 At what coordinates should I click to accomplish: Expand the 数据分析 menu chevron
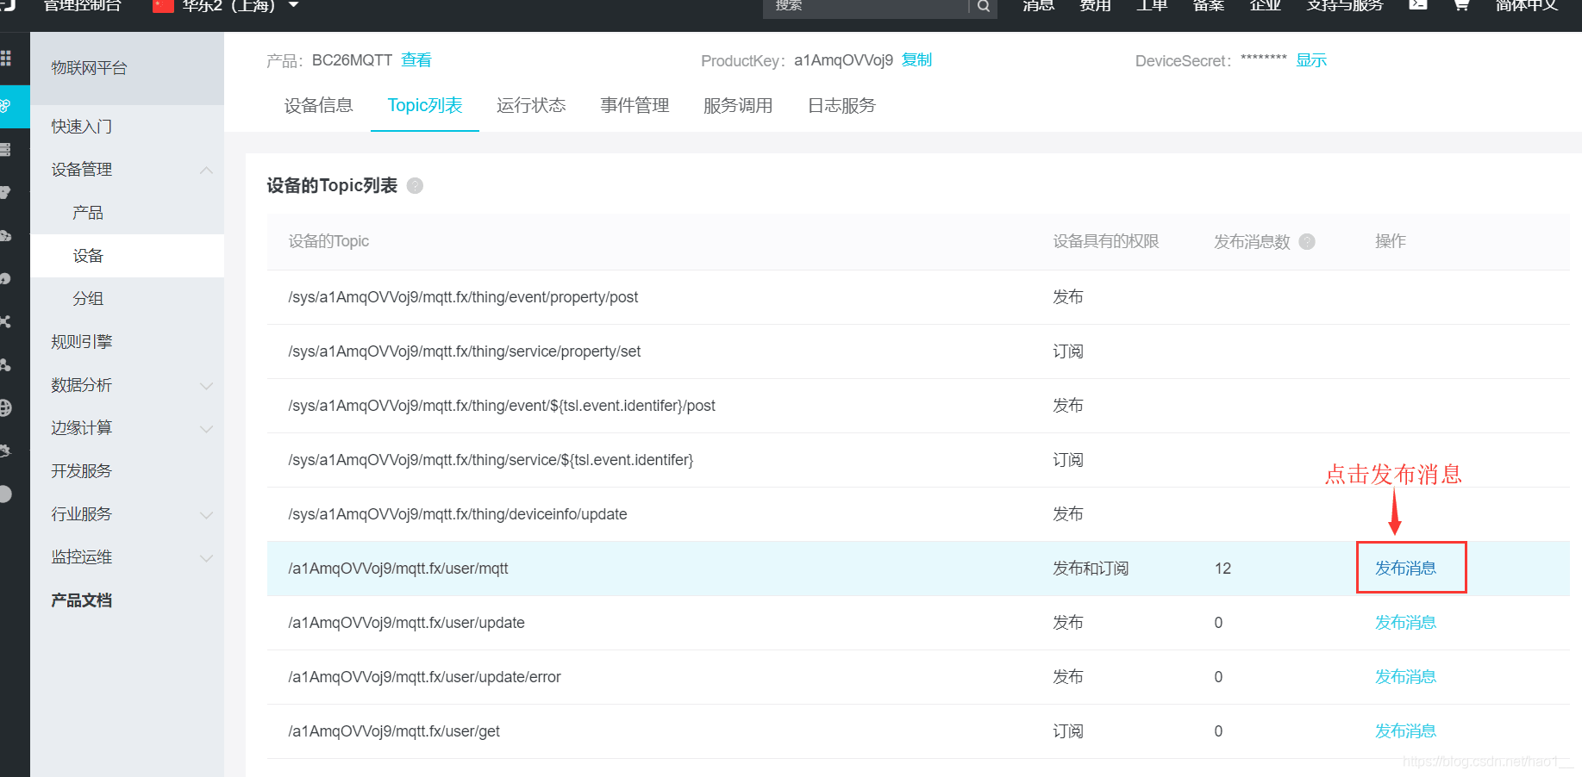[x=206, y=385]
